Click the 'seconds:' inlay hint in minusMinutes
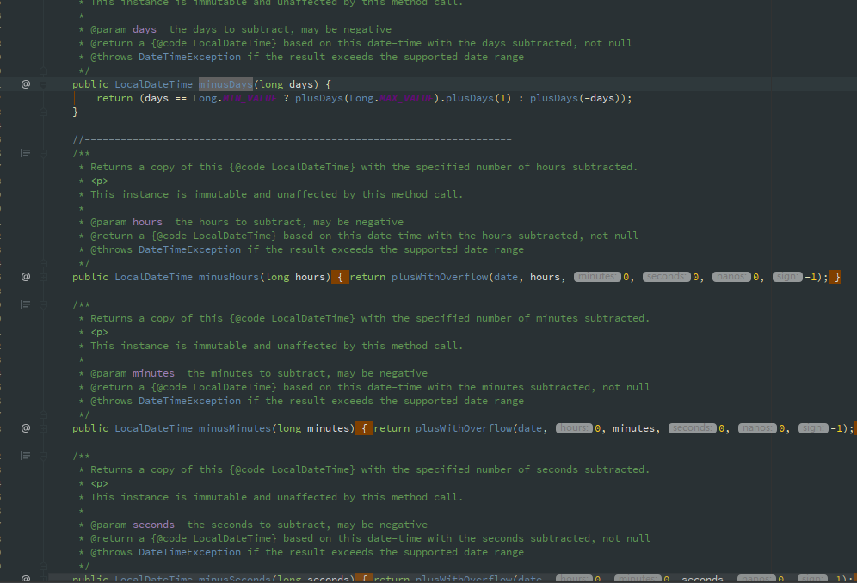Screen dimensions: 857x583 693,428
